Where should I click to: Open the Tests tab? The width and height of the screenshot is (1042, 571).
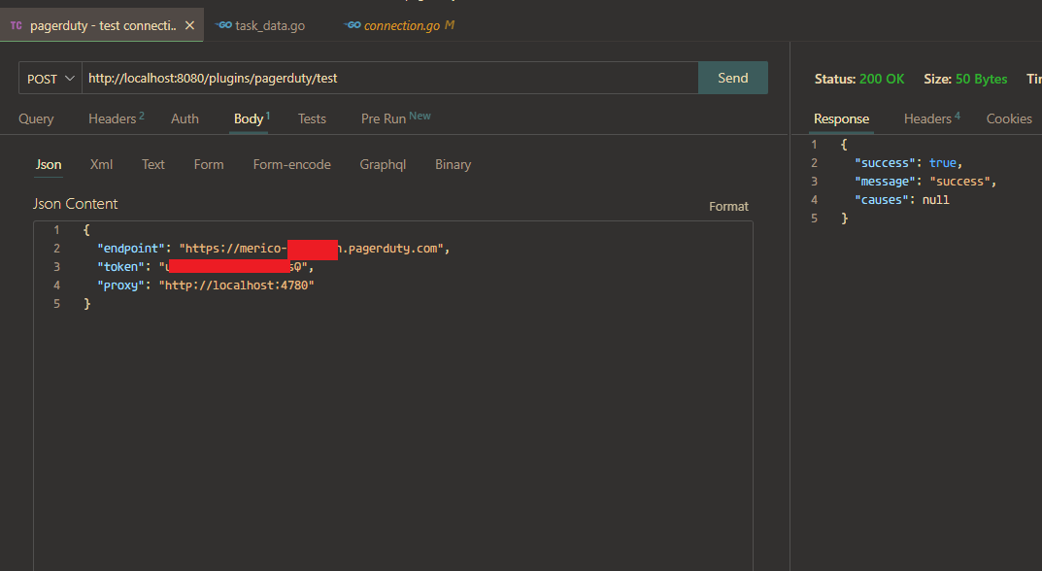coord(312,118)
